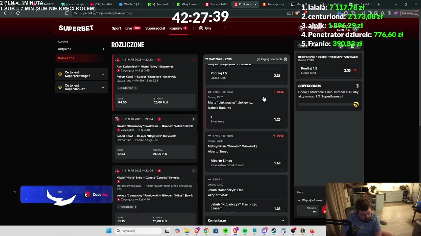Click the CaseHug banner
The height and width of the screenshot is (236, 421).
tap(66, 195)
